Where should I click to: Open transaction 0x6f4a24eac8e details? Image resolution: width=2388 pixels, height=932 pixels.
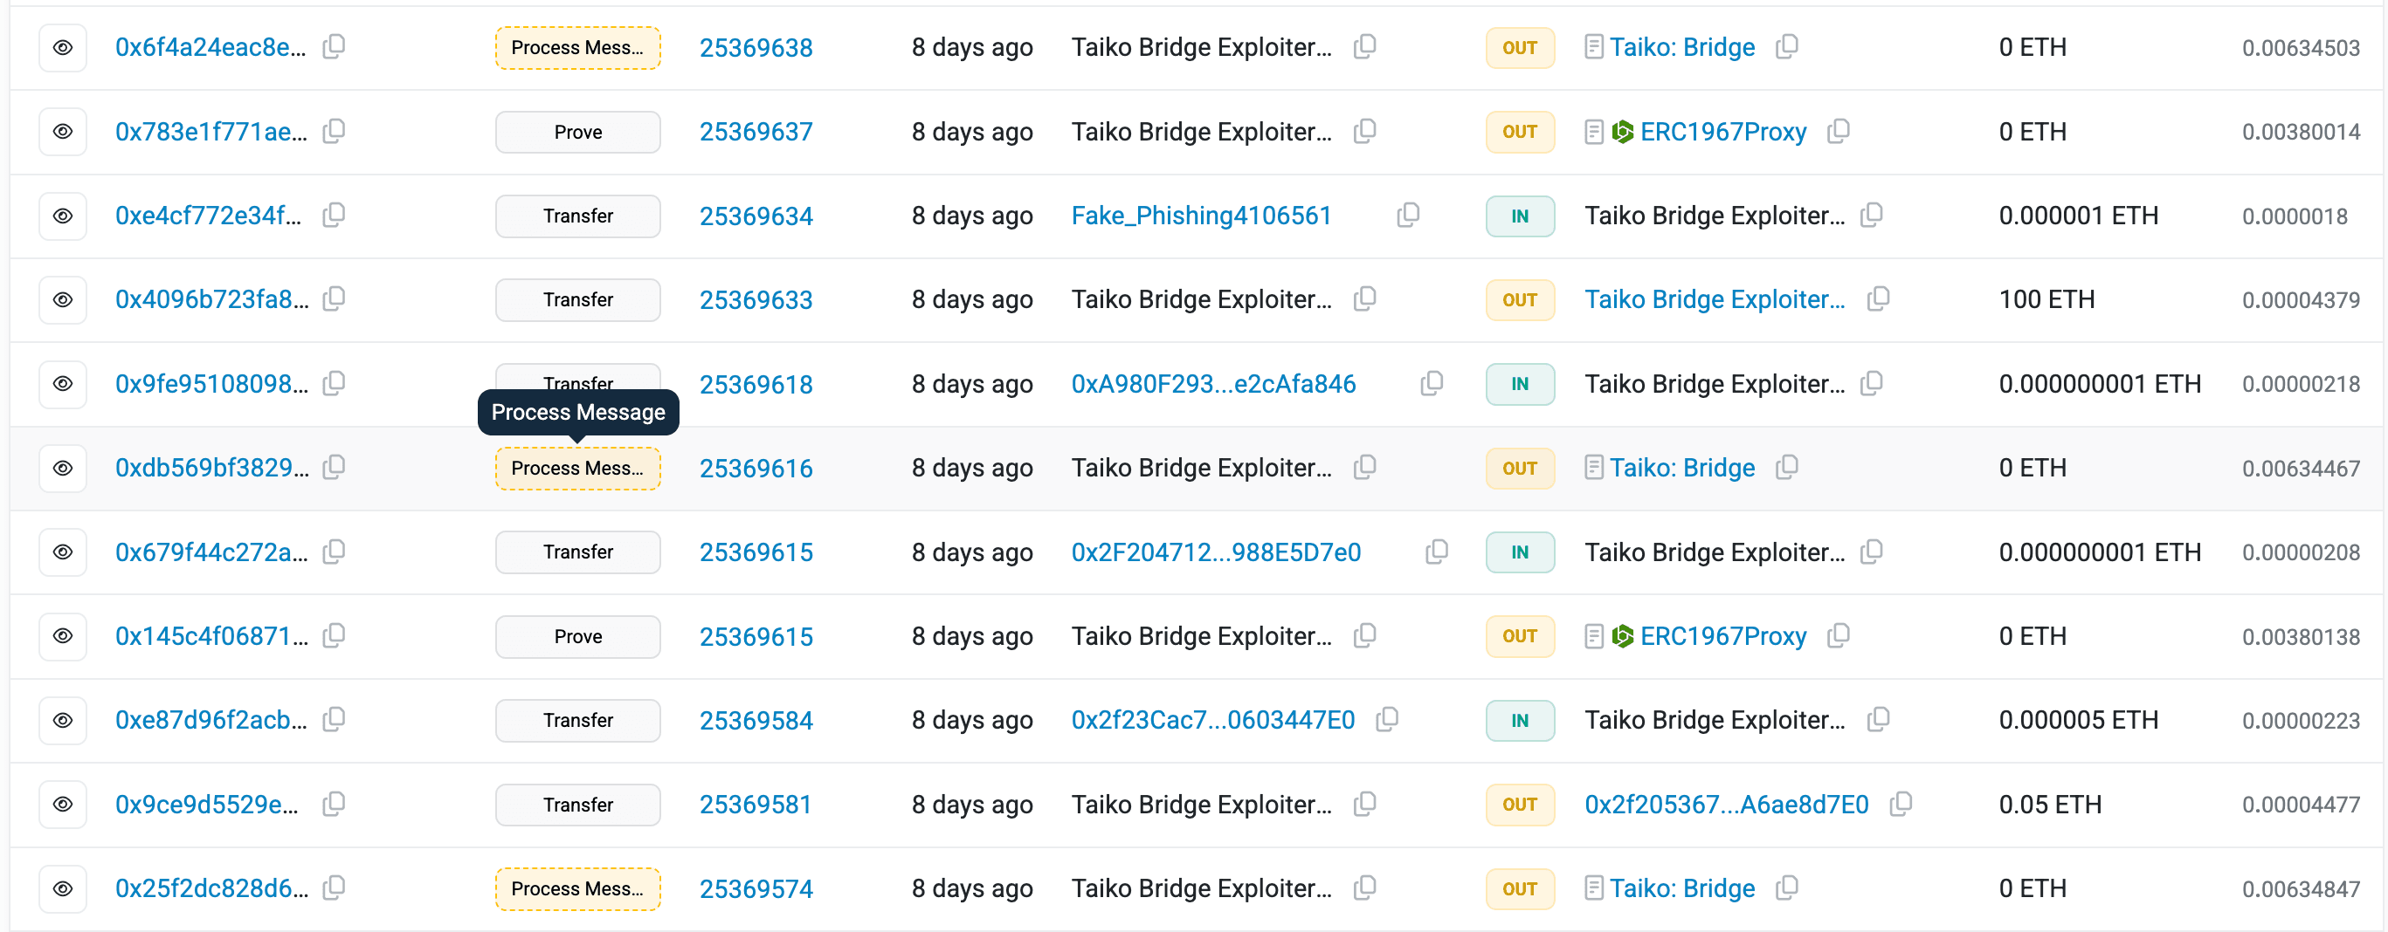point(211,47)
